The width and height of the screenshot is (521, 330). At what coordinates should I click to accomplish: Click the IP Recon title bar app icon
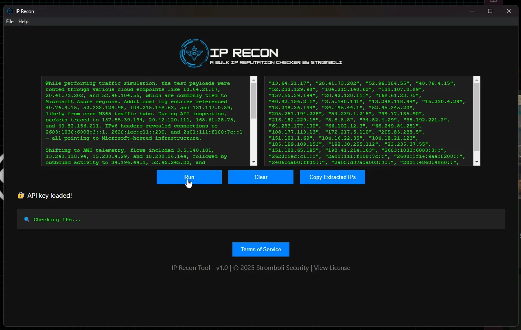[x=10, y=11]
